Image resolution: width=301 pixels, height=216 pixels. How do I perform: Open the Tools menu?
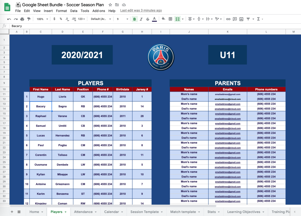(85, 11)
